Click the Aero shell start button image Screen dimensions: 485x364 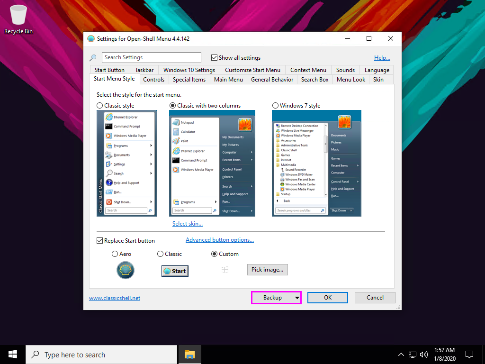(125, 270)
